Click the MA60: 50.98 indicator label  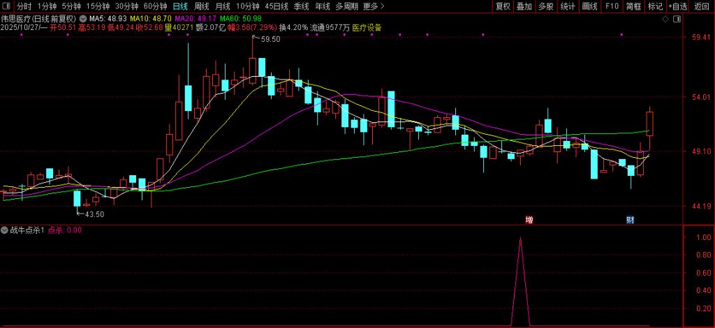tap(240, 19)
